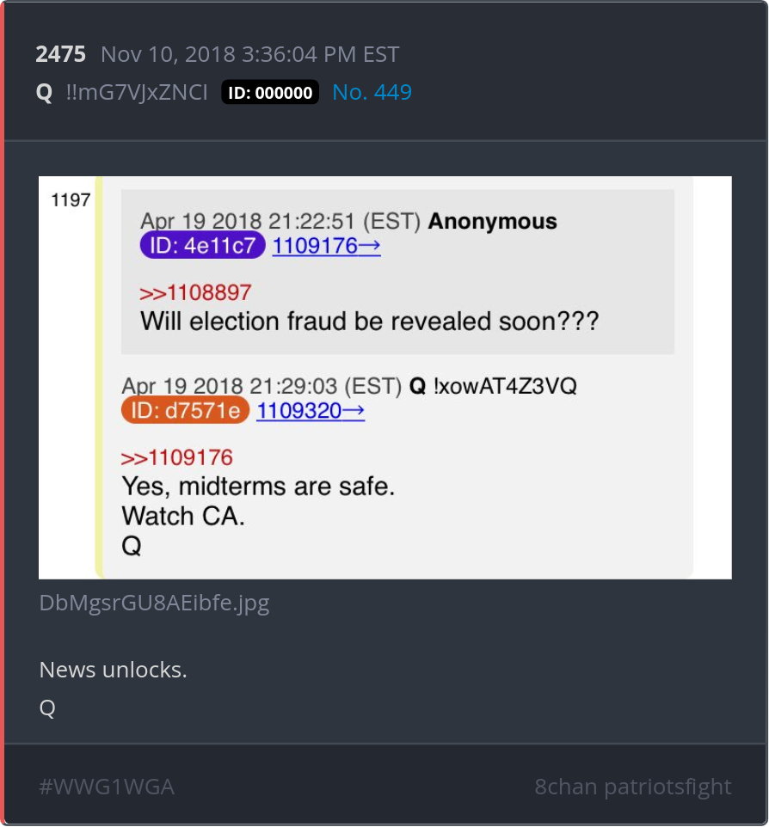Click the purple ID: 4e11c7 badge

point(202,245)
